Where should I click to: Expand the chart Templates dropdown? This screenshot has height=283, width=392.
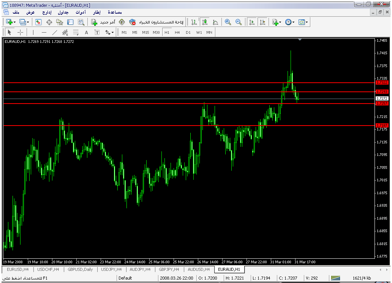[307, 22]
